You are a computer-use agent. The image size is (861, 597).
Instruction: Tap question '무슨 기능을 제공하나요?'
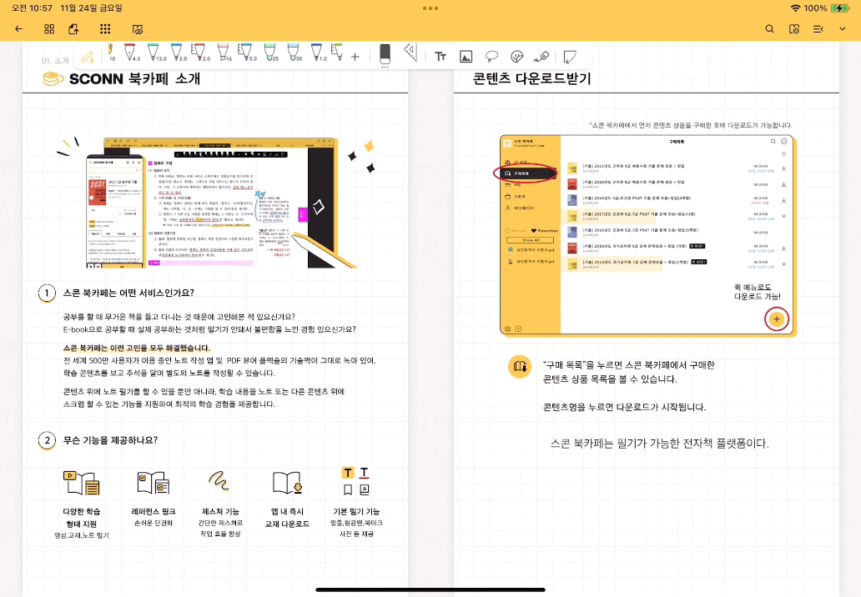tap(110, 440)
